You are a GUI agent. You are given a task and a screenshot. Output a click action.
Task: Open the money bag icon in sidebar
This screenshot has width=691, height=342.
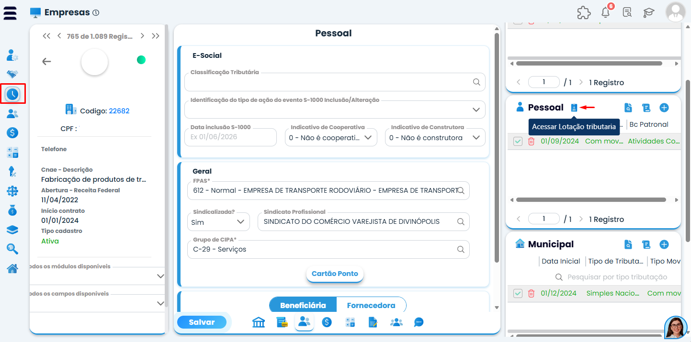[x=12, y=210]
